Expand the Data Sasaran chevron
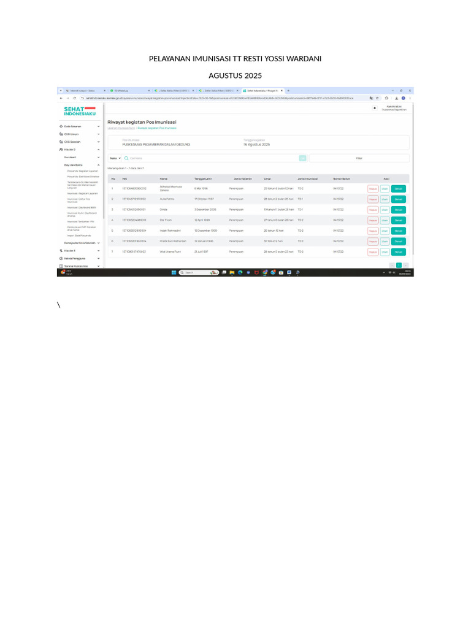 (99, 126)
